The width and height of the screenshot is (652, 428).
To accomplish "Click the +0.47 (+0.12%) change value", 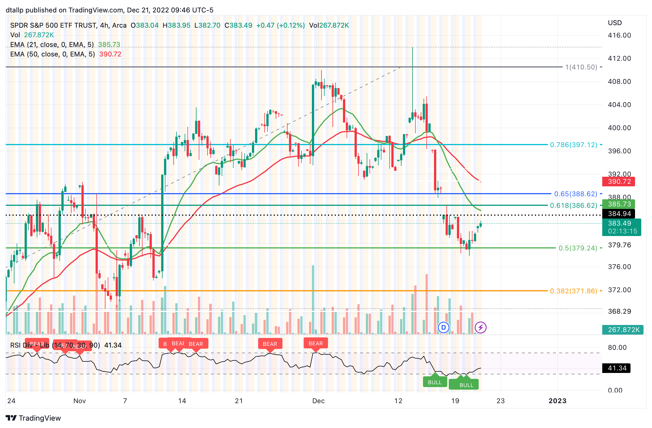I will [280, 25].
